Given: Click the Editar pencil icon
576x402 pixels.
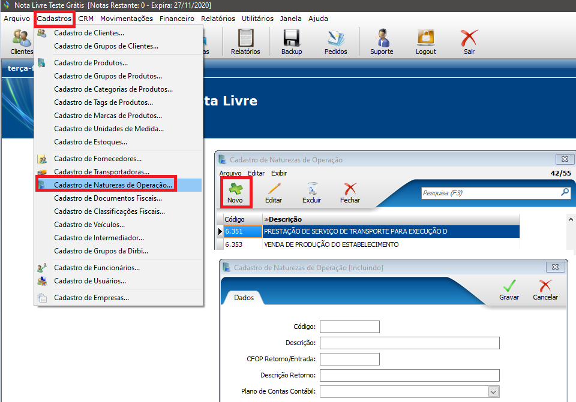Looking at the screenshot, I should tap(274, 189).
